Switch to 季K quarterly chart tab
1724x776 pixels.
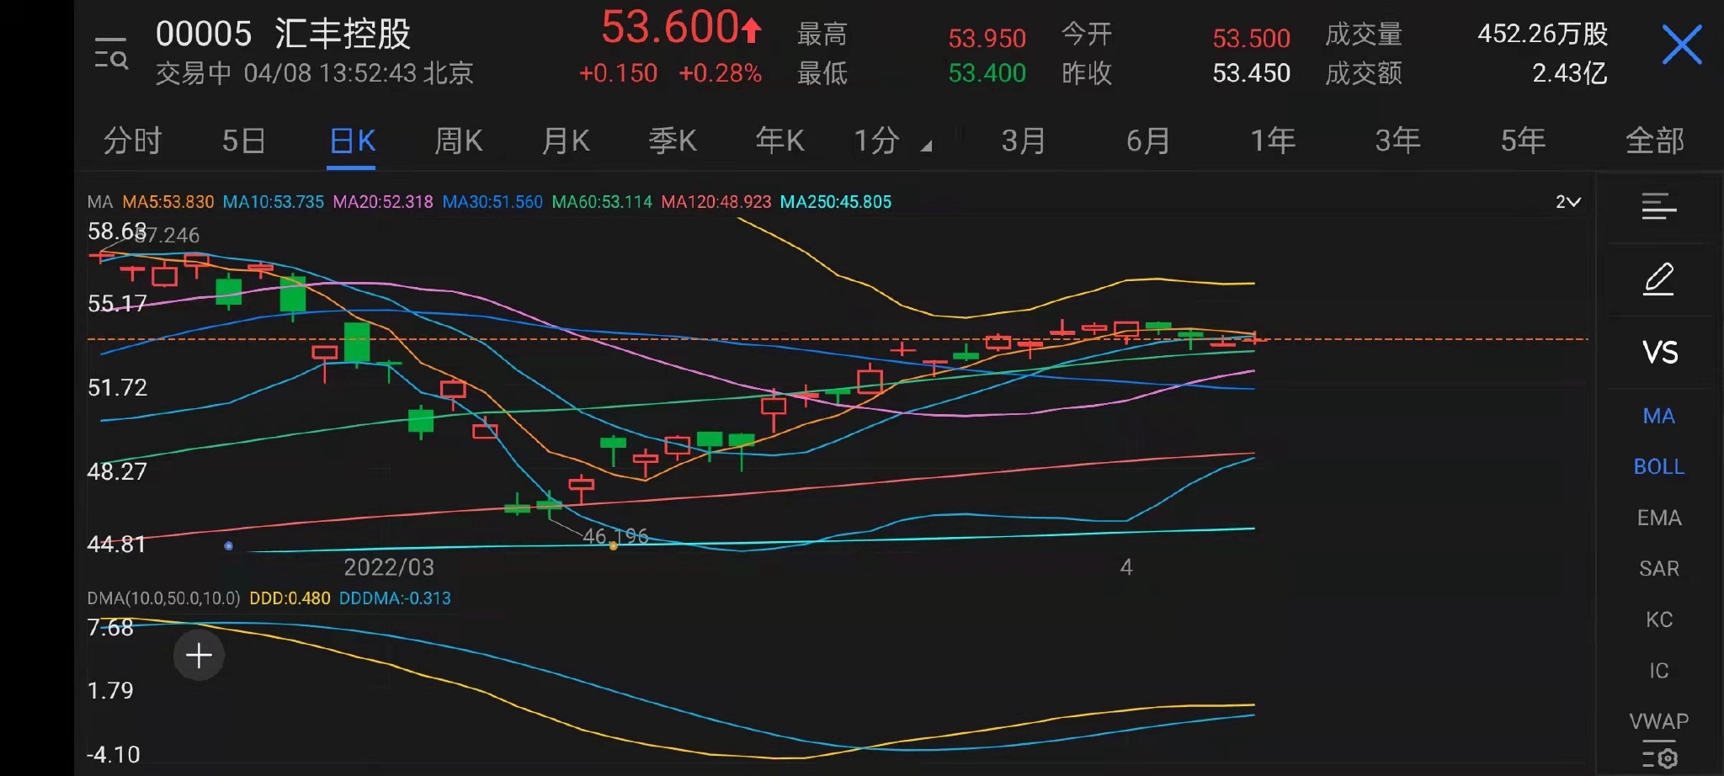tap(673, 141)
